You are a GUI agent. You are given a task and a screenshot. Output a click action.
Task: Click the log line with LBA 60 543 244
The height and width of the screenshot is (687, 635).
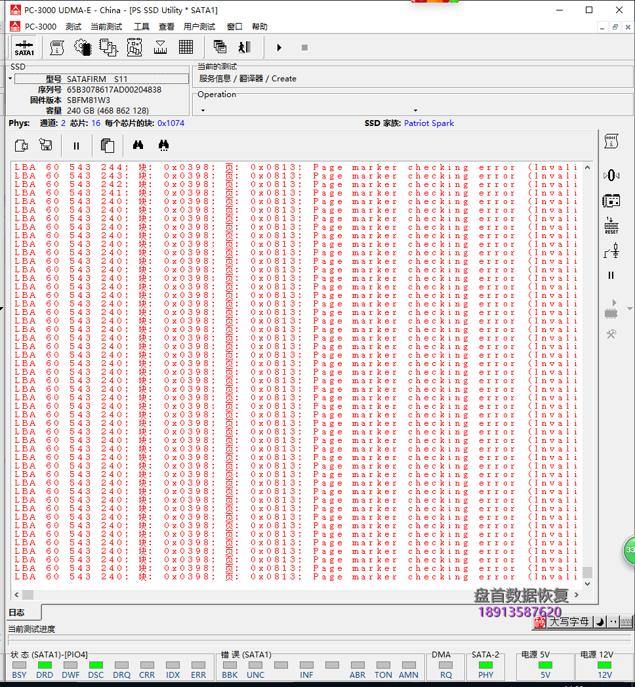point(297,167)
